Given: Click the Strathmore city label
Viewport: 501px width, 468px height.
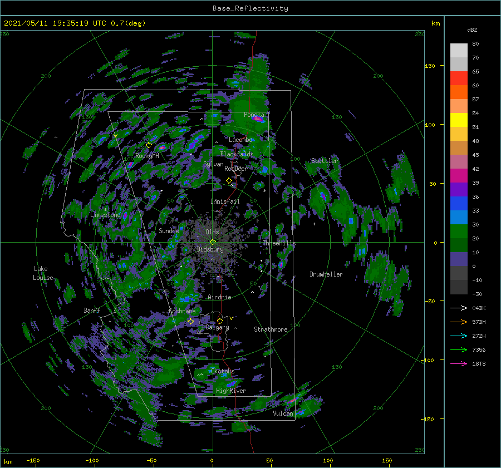Looking at the screenshot, I should pos(271,329).
